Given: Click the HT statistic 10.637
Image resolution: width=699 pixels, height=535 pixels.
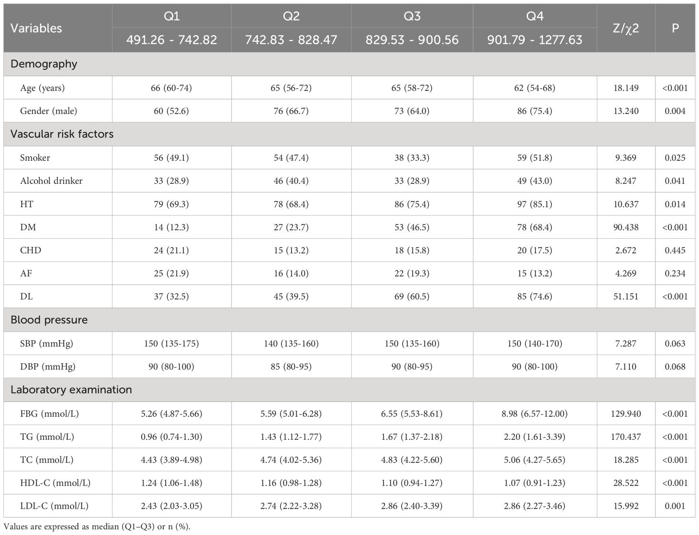Looking at the screenshot, I should [x=626, y=204].
